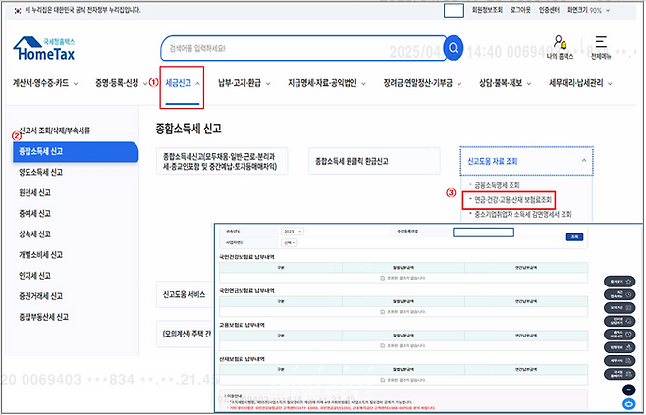The height and width of the screenshot is (415, 646).
Task: Open the (모의계산) 주택 card
Action: tap(186, 334)
